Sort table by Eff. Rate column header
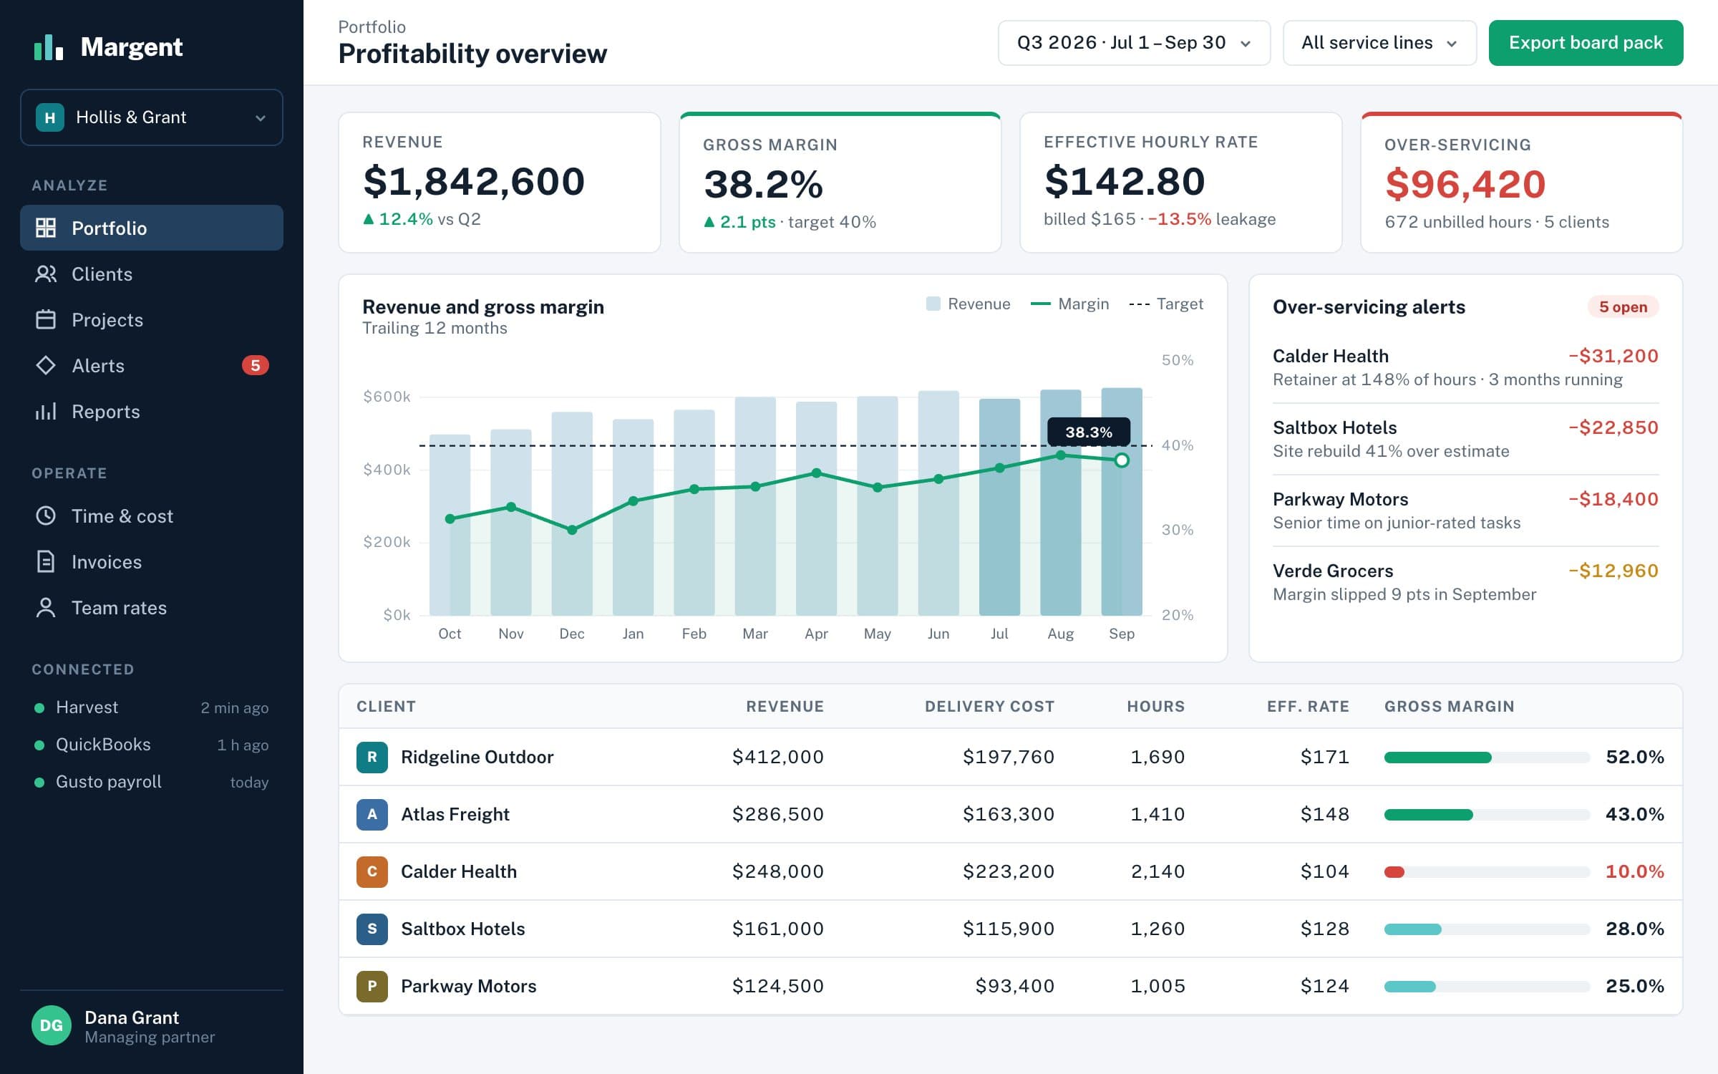1718x1074 pixels. point(1308,706)
